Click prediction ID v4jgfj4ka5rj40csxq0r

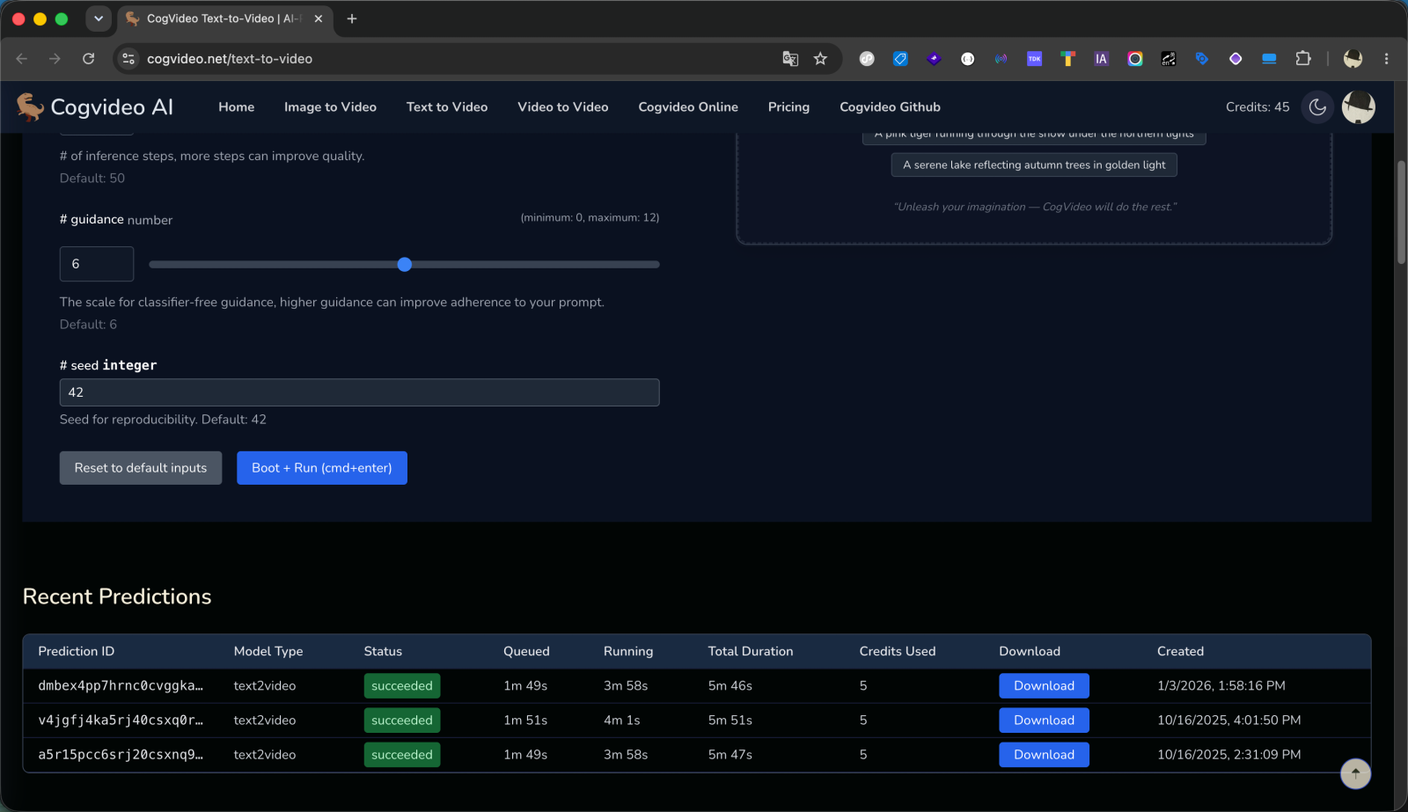[x=121, y=721]
